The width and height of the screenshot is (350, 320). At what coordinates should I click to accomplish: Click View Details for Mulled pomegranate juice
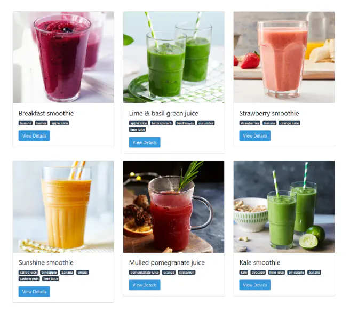145,285
